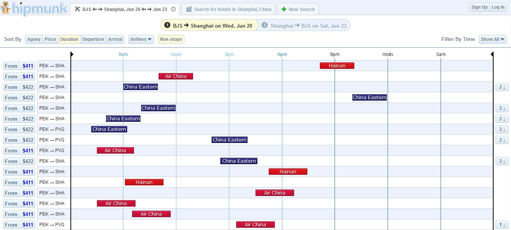Click the 3am timeline label
The width and height of the screenshot is (511, 230).
[x=441, y=54]
